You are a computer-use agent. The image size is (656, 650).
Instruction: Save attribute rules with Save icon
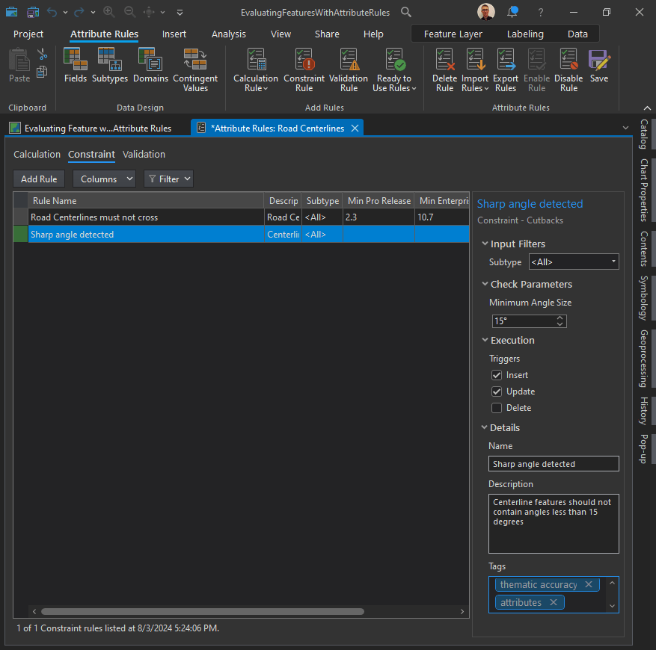(x=598, y=66)
